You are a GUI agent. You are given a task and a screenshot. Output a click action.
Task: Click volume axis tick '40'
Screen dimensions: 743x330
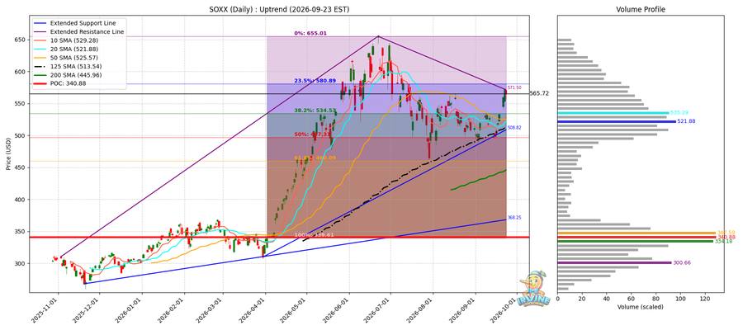(x=607, y=299)
